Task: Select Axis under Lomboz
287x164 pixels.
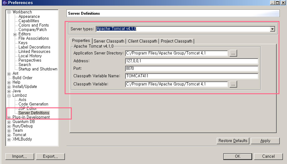Action: [22, 100]
